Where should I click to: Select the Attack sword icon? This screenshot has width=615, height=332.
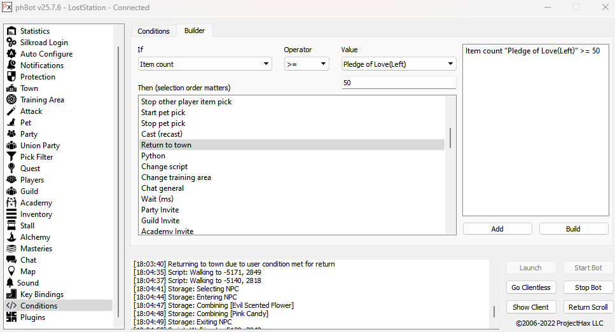11,111
